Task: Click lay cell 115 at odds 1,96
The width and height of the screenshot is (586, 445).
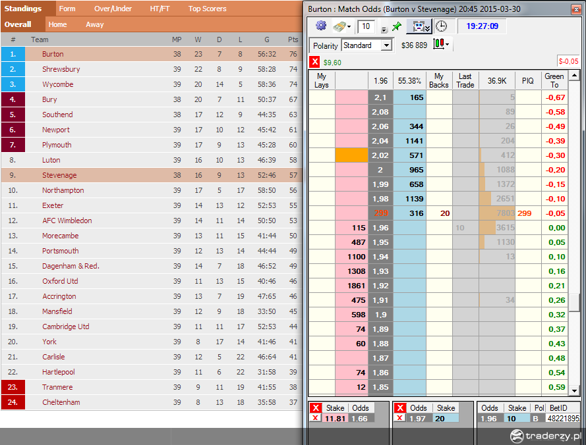Action: tap(351, 228)
